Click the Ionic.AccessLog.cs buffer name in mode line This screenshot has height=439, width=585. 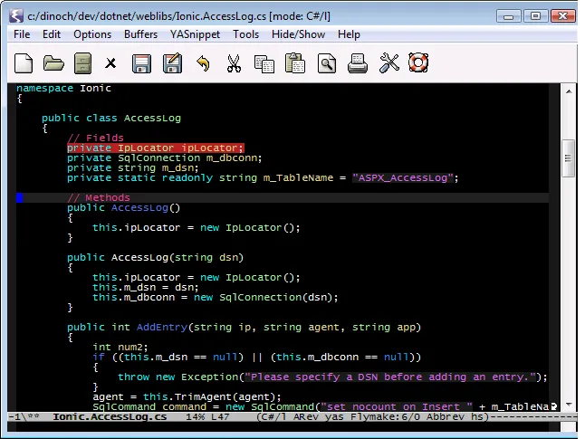[x=109, y=417]
